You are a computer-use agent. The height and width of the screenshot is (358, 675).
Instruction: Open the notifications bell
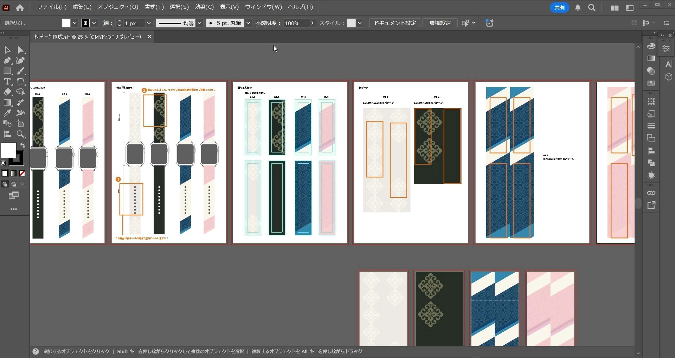point(578,8)
